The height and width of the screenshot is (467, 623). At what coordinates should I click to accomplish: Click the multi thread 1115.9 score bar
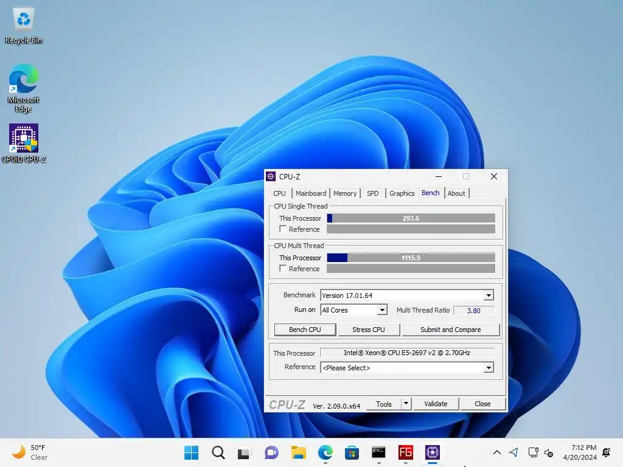411,258
